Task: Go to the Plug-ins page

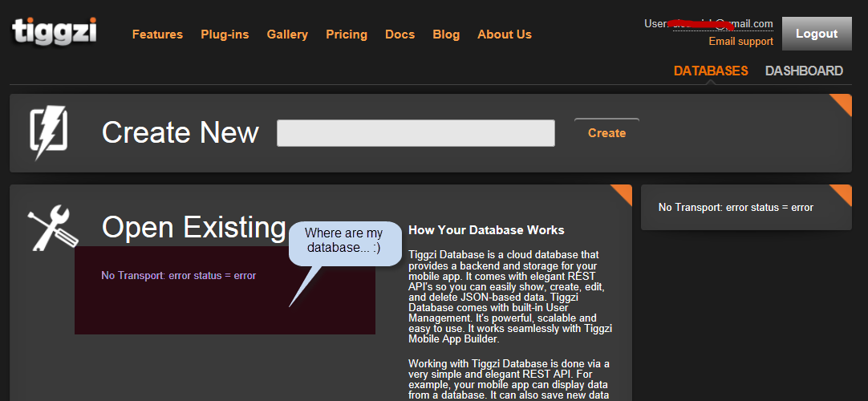Action: [225, 34]
